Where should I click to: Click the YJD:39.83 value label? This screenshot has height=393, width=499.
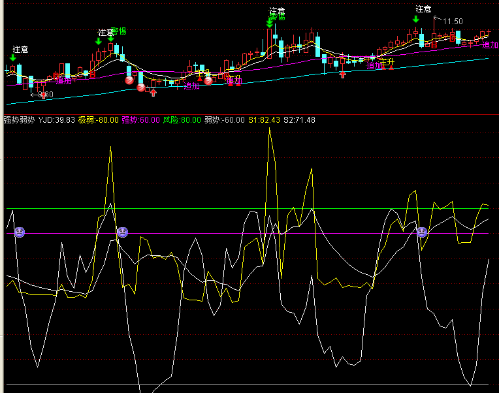coord(57,120)
